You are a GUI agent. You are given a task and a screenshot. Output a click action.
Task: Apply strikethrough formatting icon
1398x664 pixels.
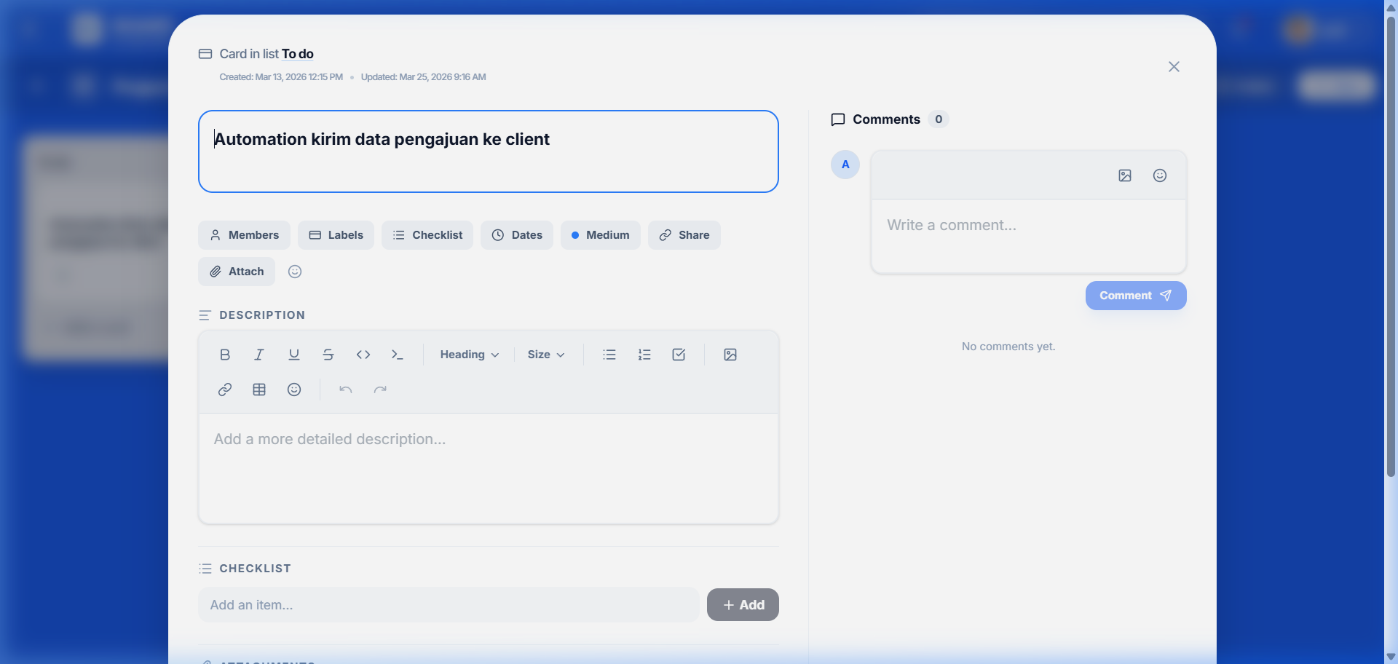coord(328,355)
